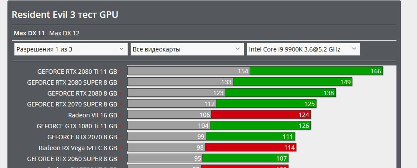Click the gray bar showing 104
417x168 pixels.
coord(169,125)
